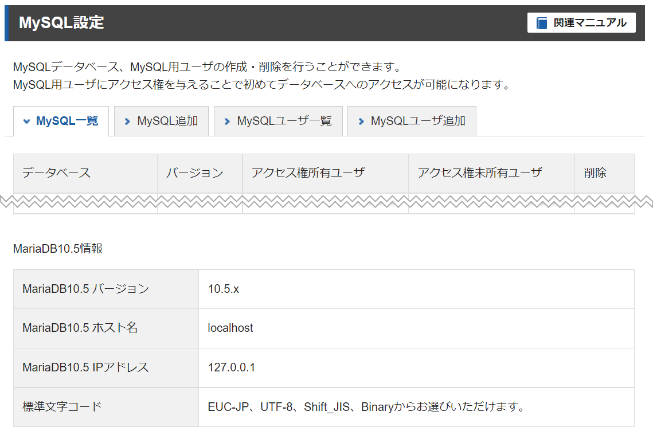Click the アクセス権所有ユーザ column header
The image size is (653, 439).
(x=325, y=173)
